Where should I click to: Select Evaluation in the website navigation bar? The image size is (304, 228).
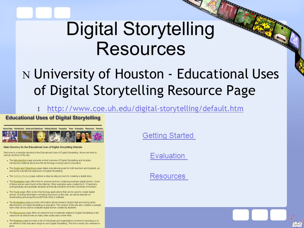(79, 129)
